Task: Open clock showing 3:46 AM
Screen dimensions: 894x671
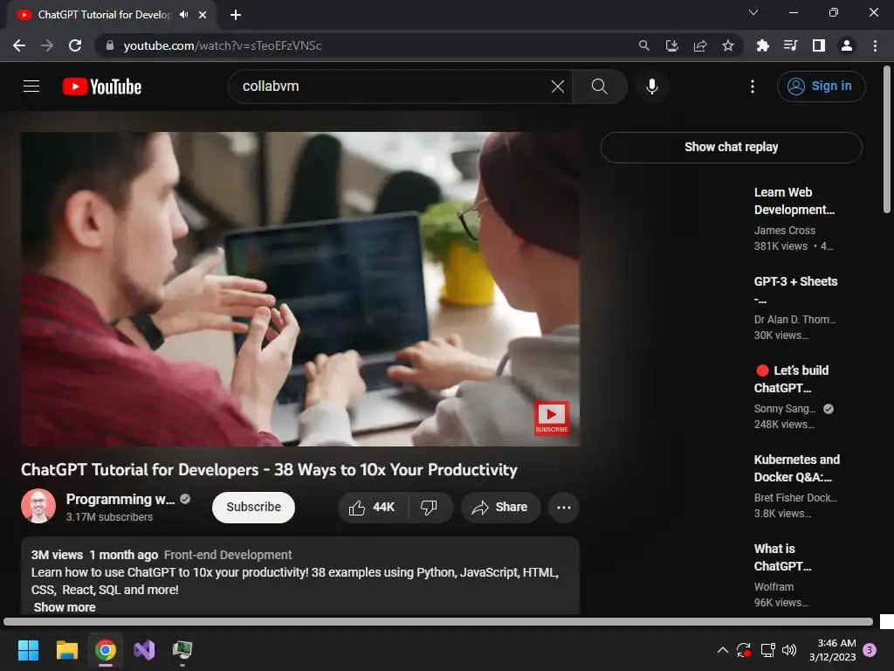Action: [833, 650]
